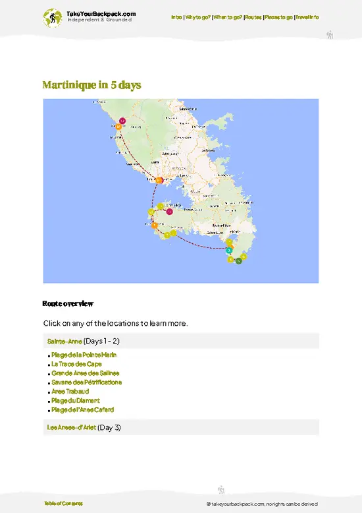Click the '(Day 3)' label
362x513 pixels.
click(109, 427)
